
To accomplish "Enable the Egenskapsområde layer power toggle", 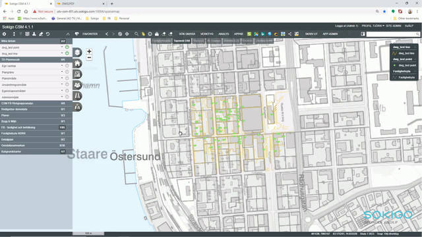I will pos(67,91).
